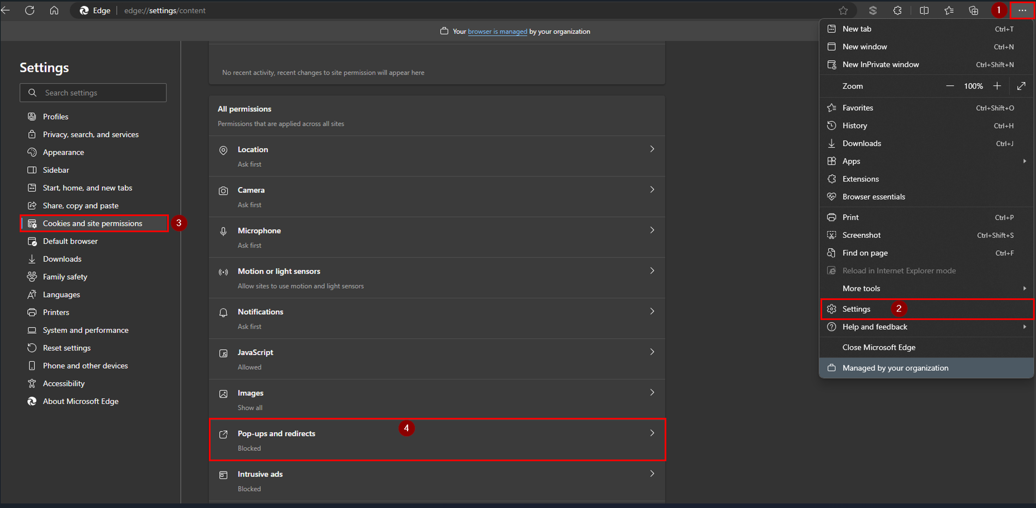Expand the Notifications permission chevron
The width and height of the screenshot is (1036, 508).
(x=652, y=311)
